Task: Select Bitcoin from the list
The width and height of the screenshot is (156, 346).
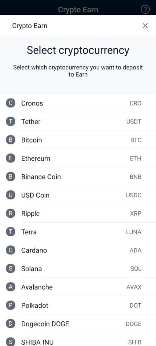Action: [78, 140]
